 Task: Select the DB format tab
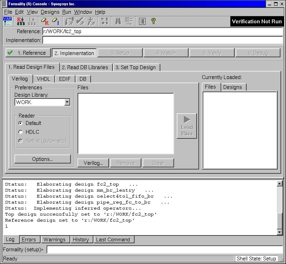tap(83, 79)
